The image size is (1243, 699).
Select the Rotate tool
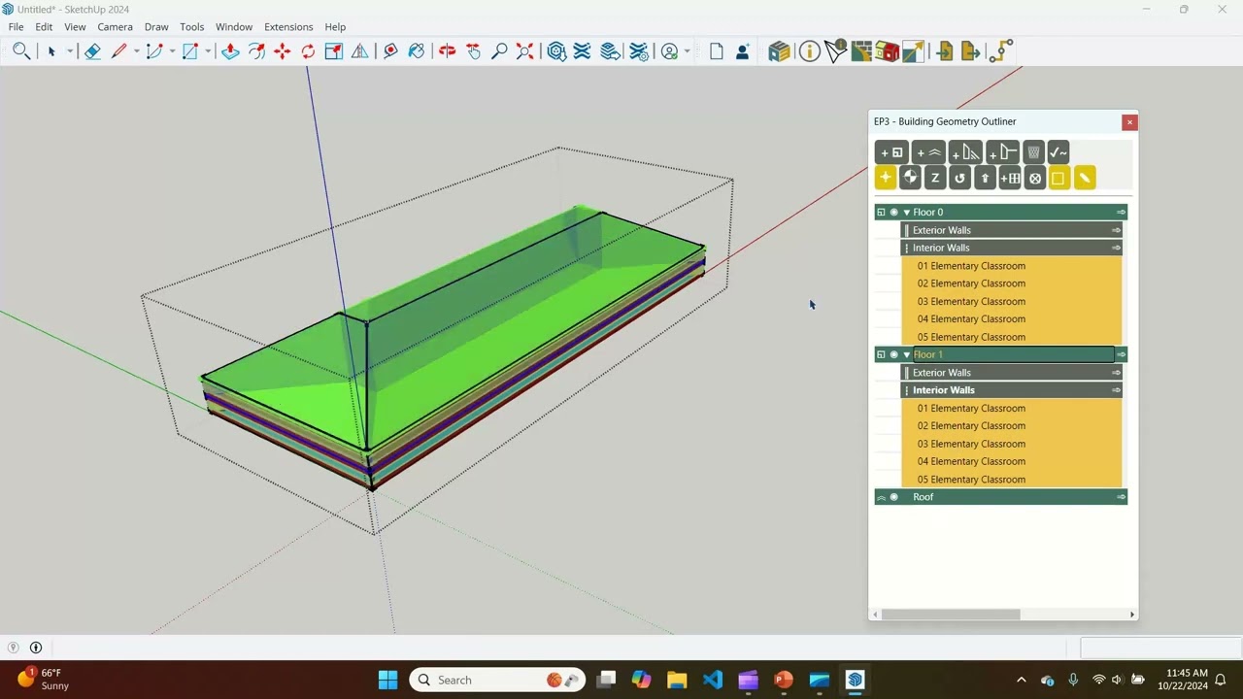[x=308, y=51]
